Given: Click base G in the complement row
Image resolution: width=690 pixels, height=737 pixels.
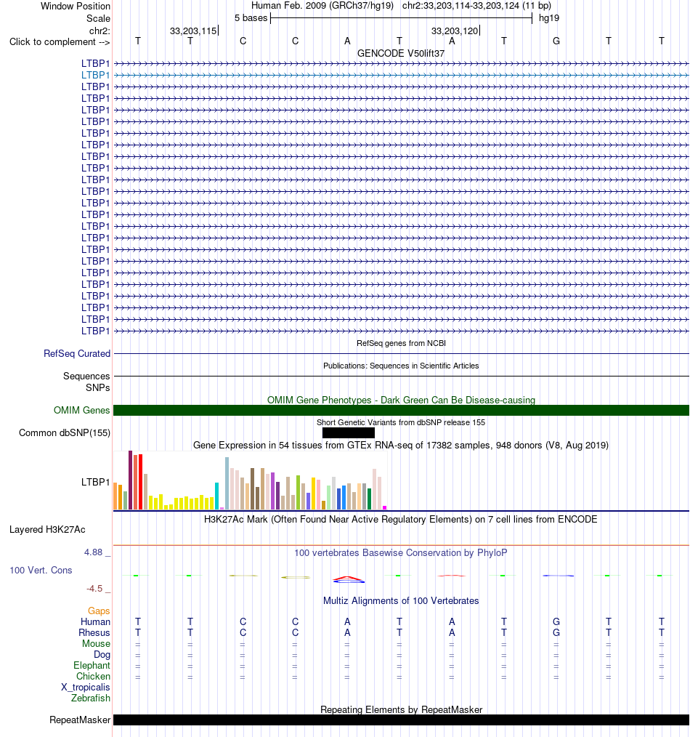Looking at the screenshot, I should click(x=556, y=41).
